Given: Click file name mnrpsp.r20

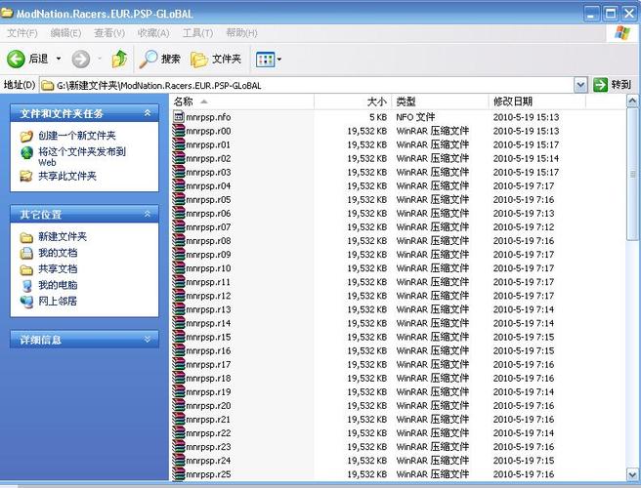Looking at the screenshot, I should click(208, 406).
